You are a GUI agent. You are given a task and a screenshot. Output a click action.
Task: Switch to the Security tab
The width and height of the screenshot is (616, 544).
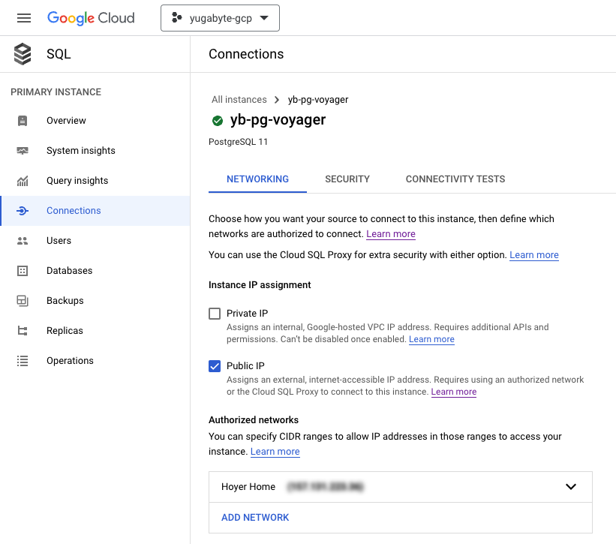coord(347,179)
